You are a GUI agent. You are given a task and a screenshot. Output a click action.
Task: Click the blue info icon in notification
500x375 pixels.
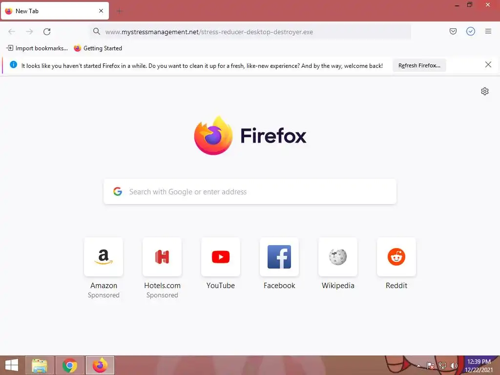click(13, 65)
